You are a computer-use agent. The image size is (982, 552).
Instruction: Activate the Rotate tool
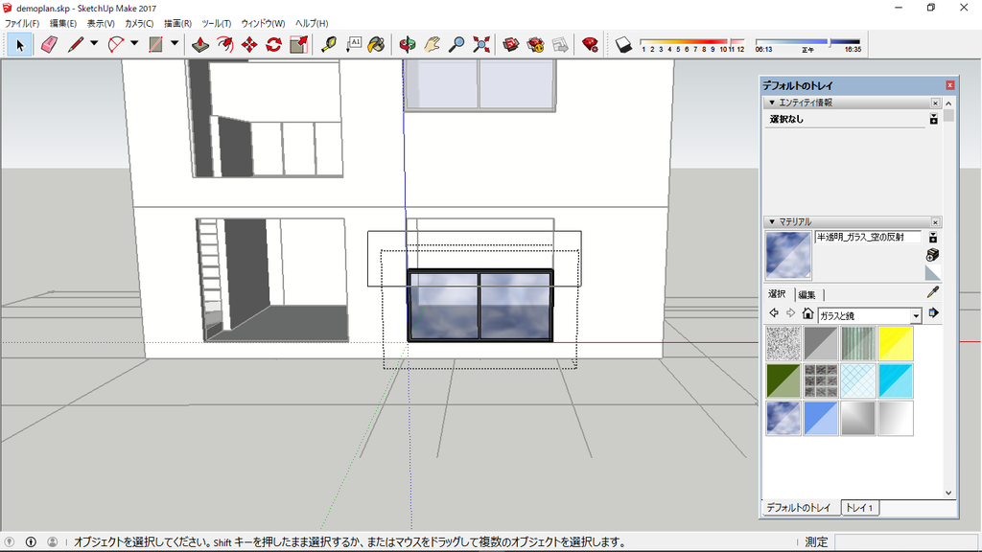tap(273, 44)
